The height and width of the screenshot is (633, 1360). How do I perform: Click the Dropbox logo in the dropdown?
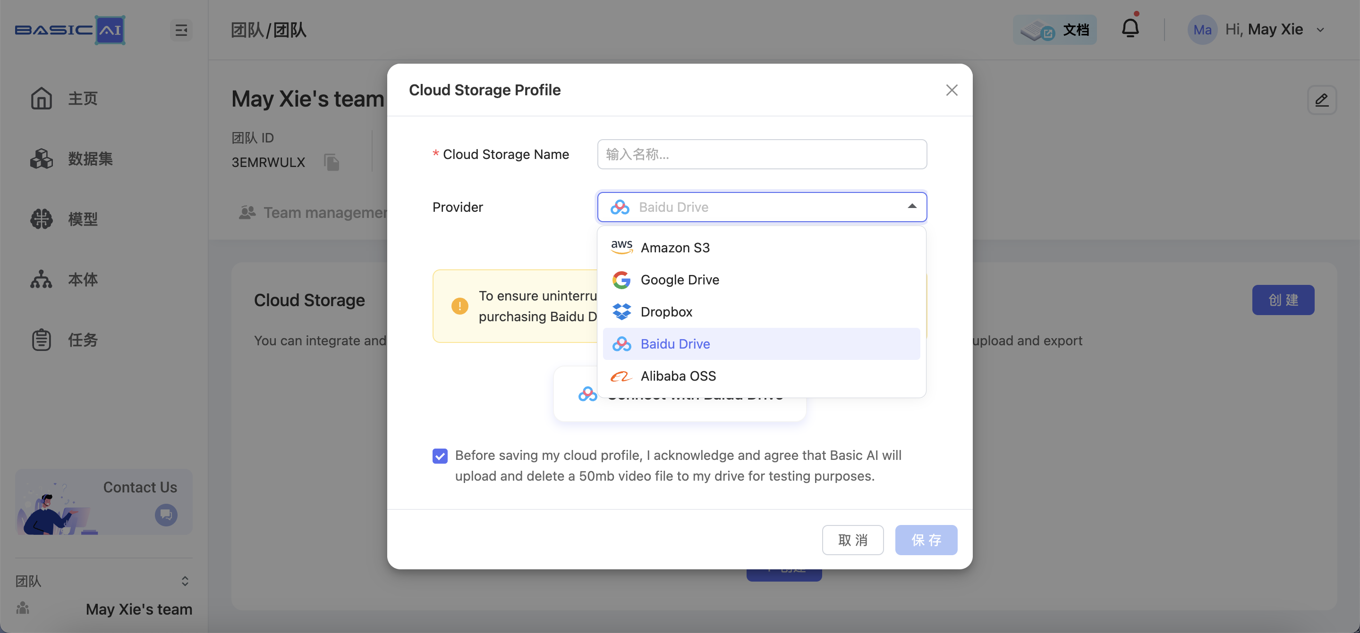(x=621, y=312)
